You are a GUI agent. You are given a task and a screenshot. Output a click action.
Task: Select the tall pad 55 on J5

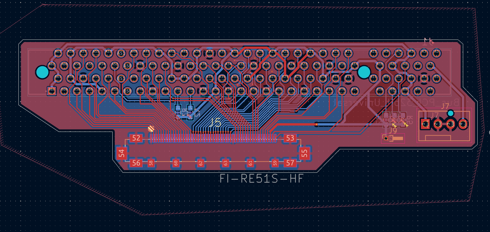tap(304, 153)
